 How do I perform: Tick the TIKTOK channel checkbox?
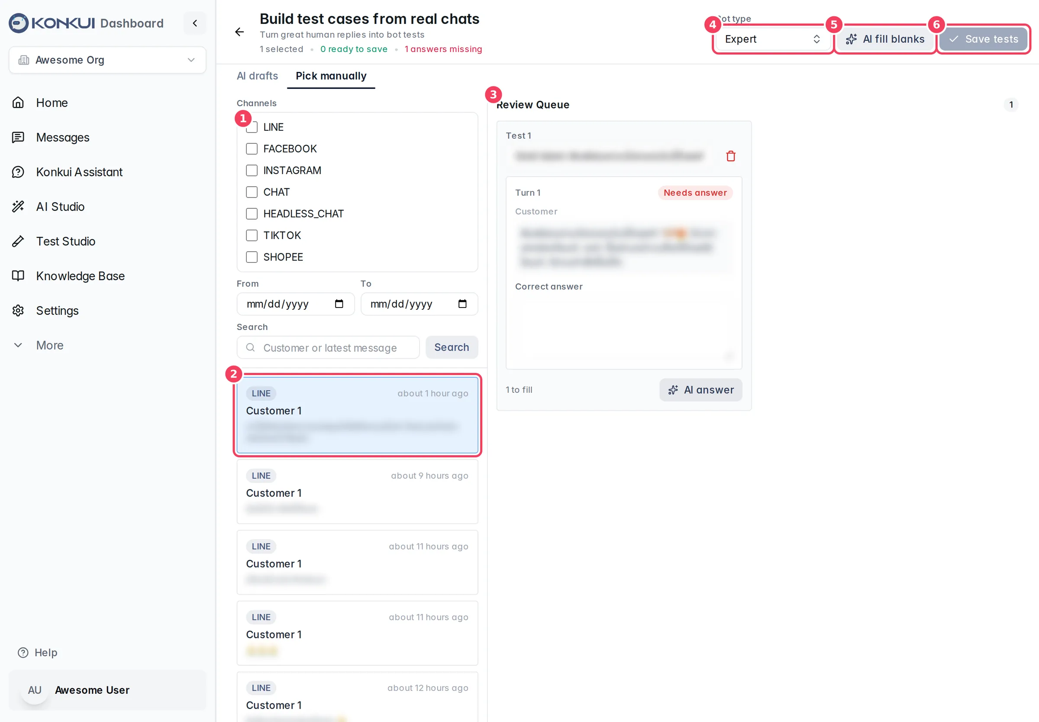(x=252, y=236)
